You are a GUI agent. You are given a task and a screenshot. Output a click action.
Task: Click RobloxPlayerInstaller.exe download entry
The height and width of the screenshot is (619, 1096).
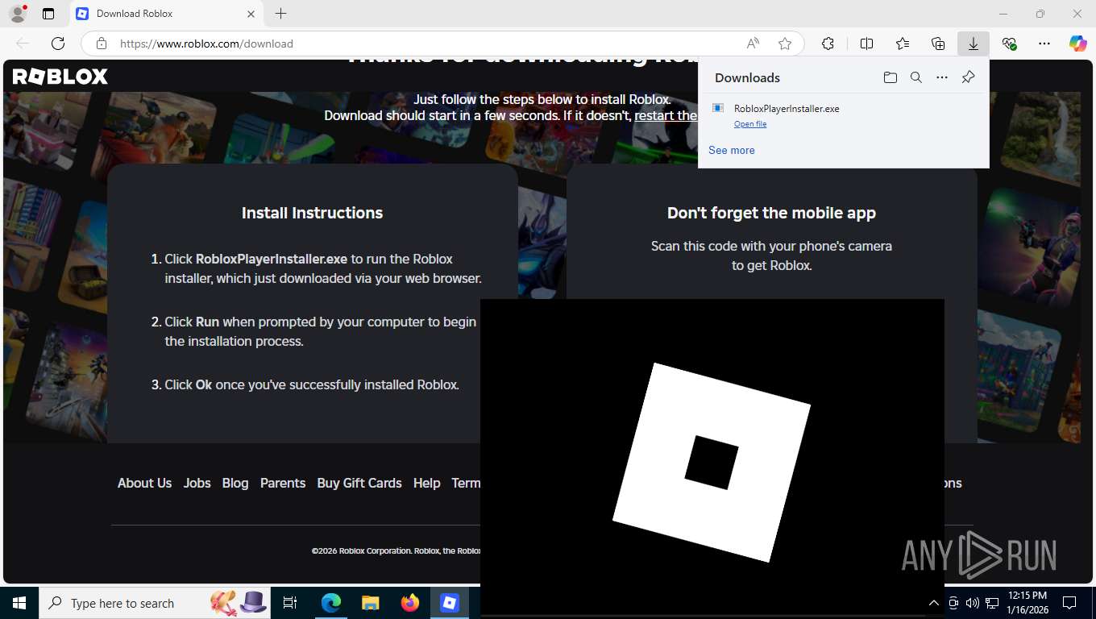pos(843,115)
